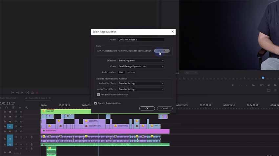Toggle sync lock on V5

pos(16,112)
